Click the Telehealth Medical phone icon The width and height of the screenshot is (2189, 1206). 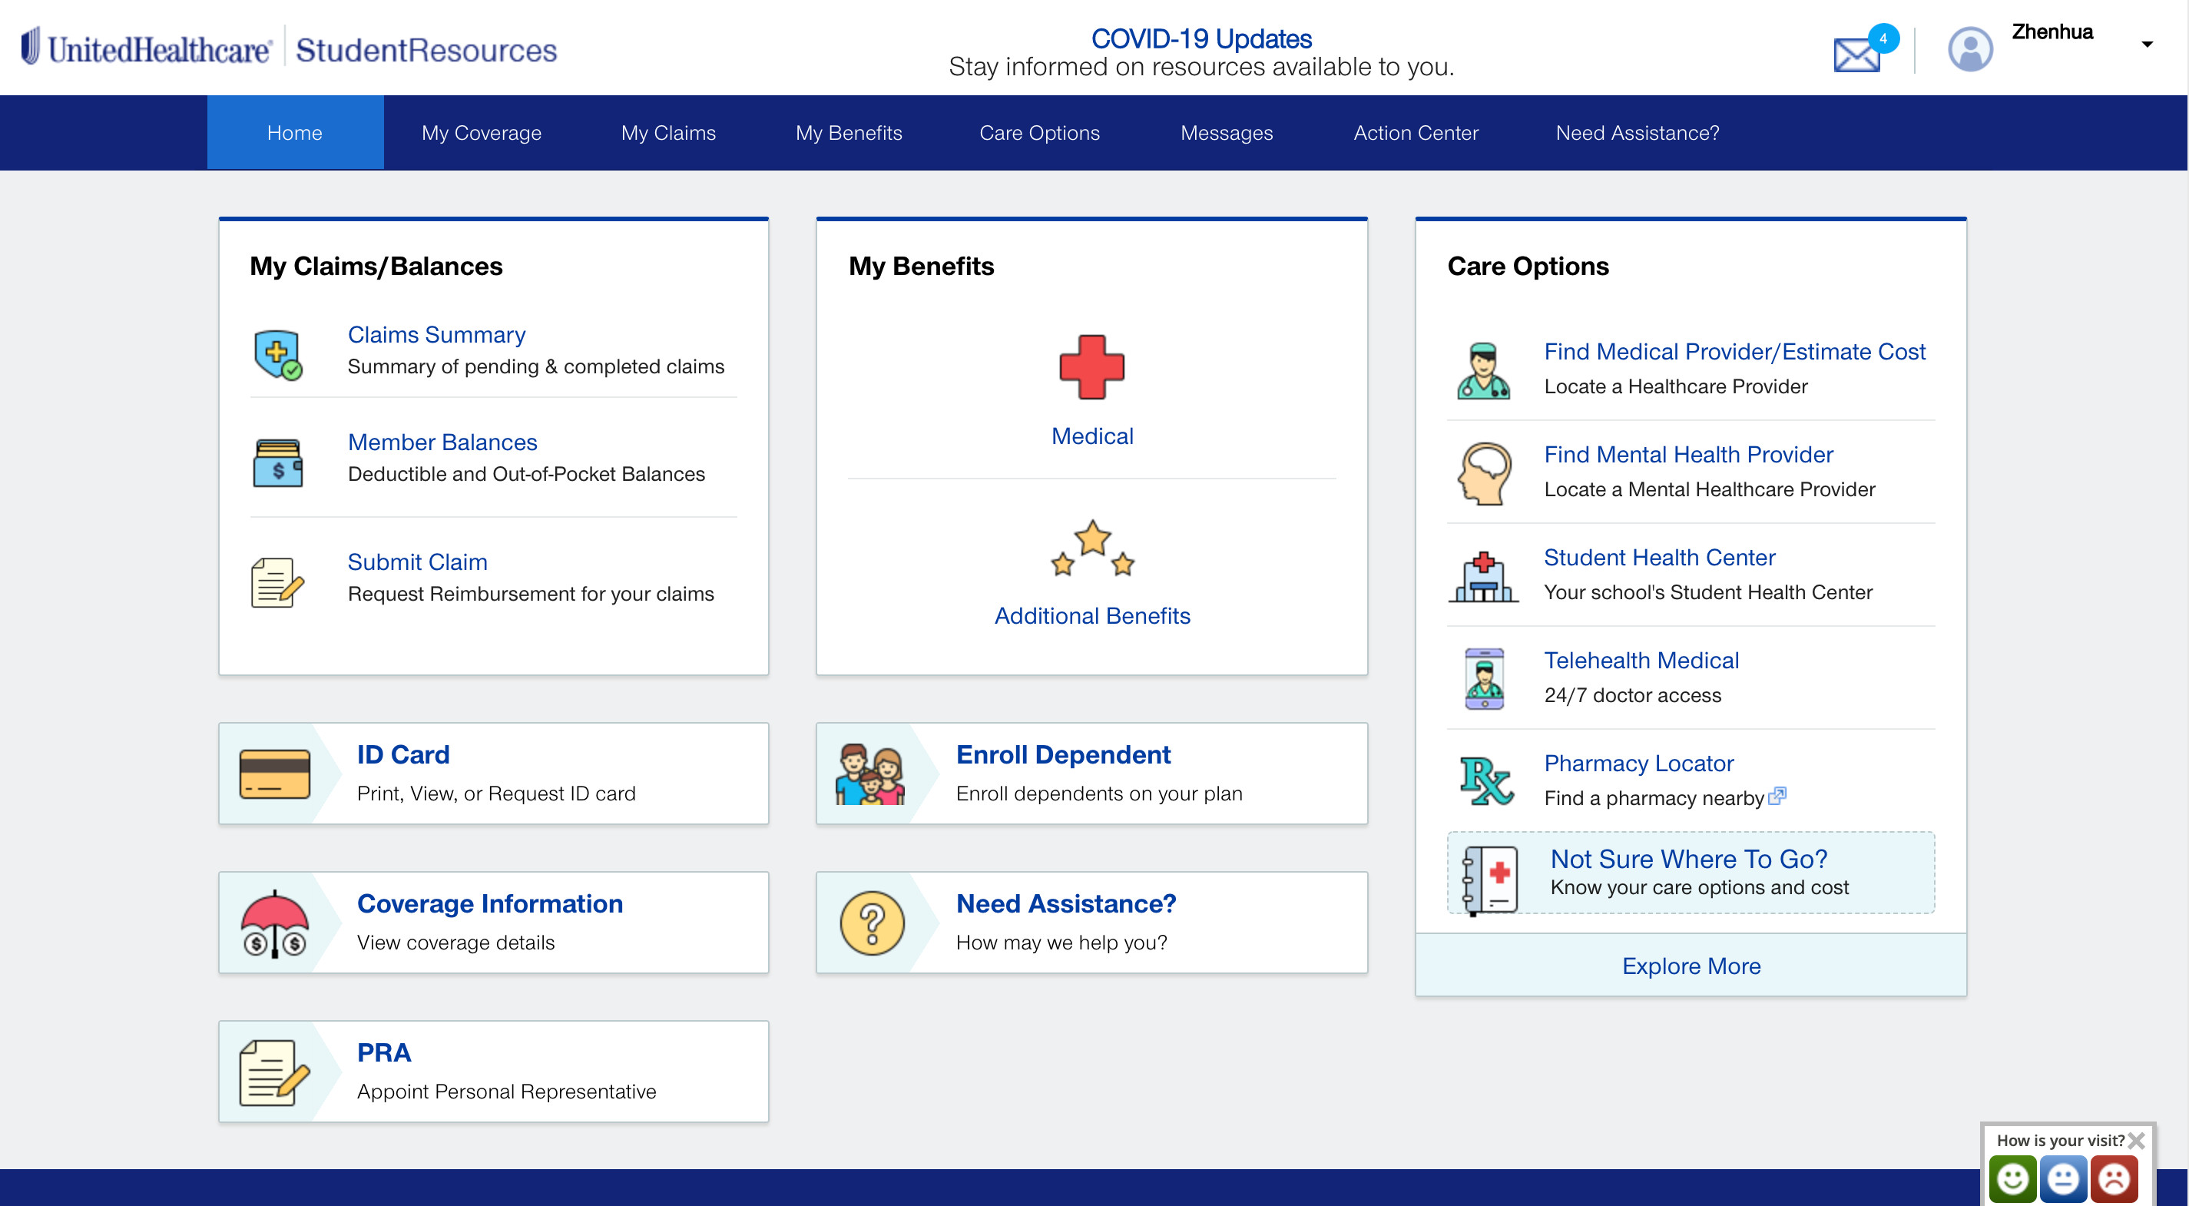click(x=1484, y=679)
